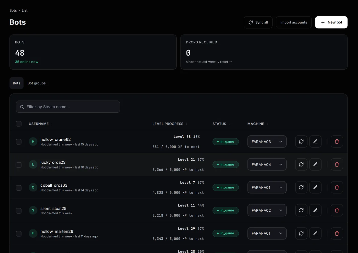
Task: Click the in_game status badge for hollow_crane62
Action: tap(226, 142)
